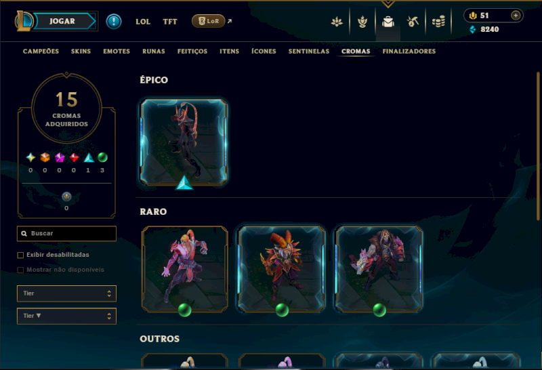Switch to the SENTINELAS tab

[309, 52]
